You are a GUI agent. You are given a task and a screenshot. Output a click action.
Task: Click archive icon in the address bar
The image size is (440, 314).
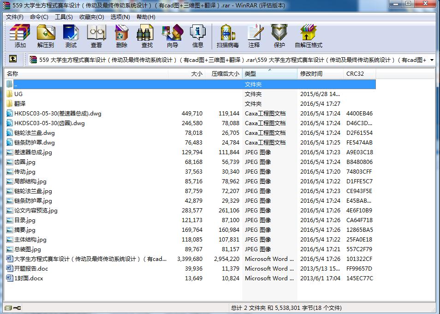(33, 60)
